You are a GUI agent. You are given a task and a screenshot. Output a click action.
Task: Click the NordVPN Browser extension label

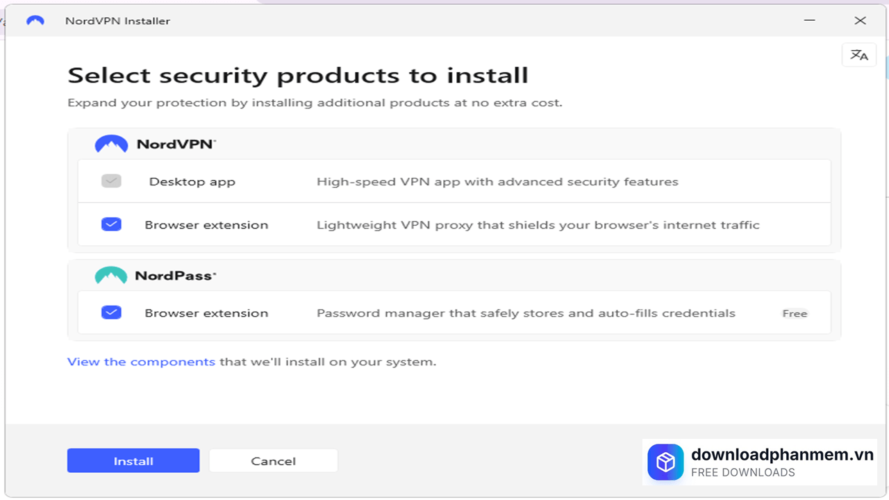pyautogui.click(x=206, y=225)
